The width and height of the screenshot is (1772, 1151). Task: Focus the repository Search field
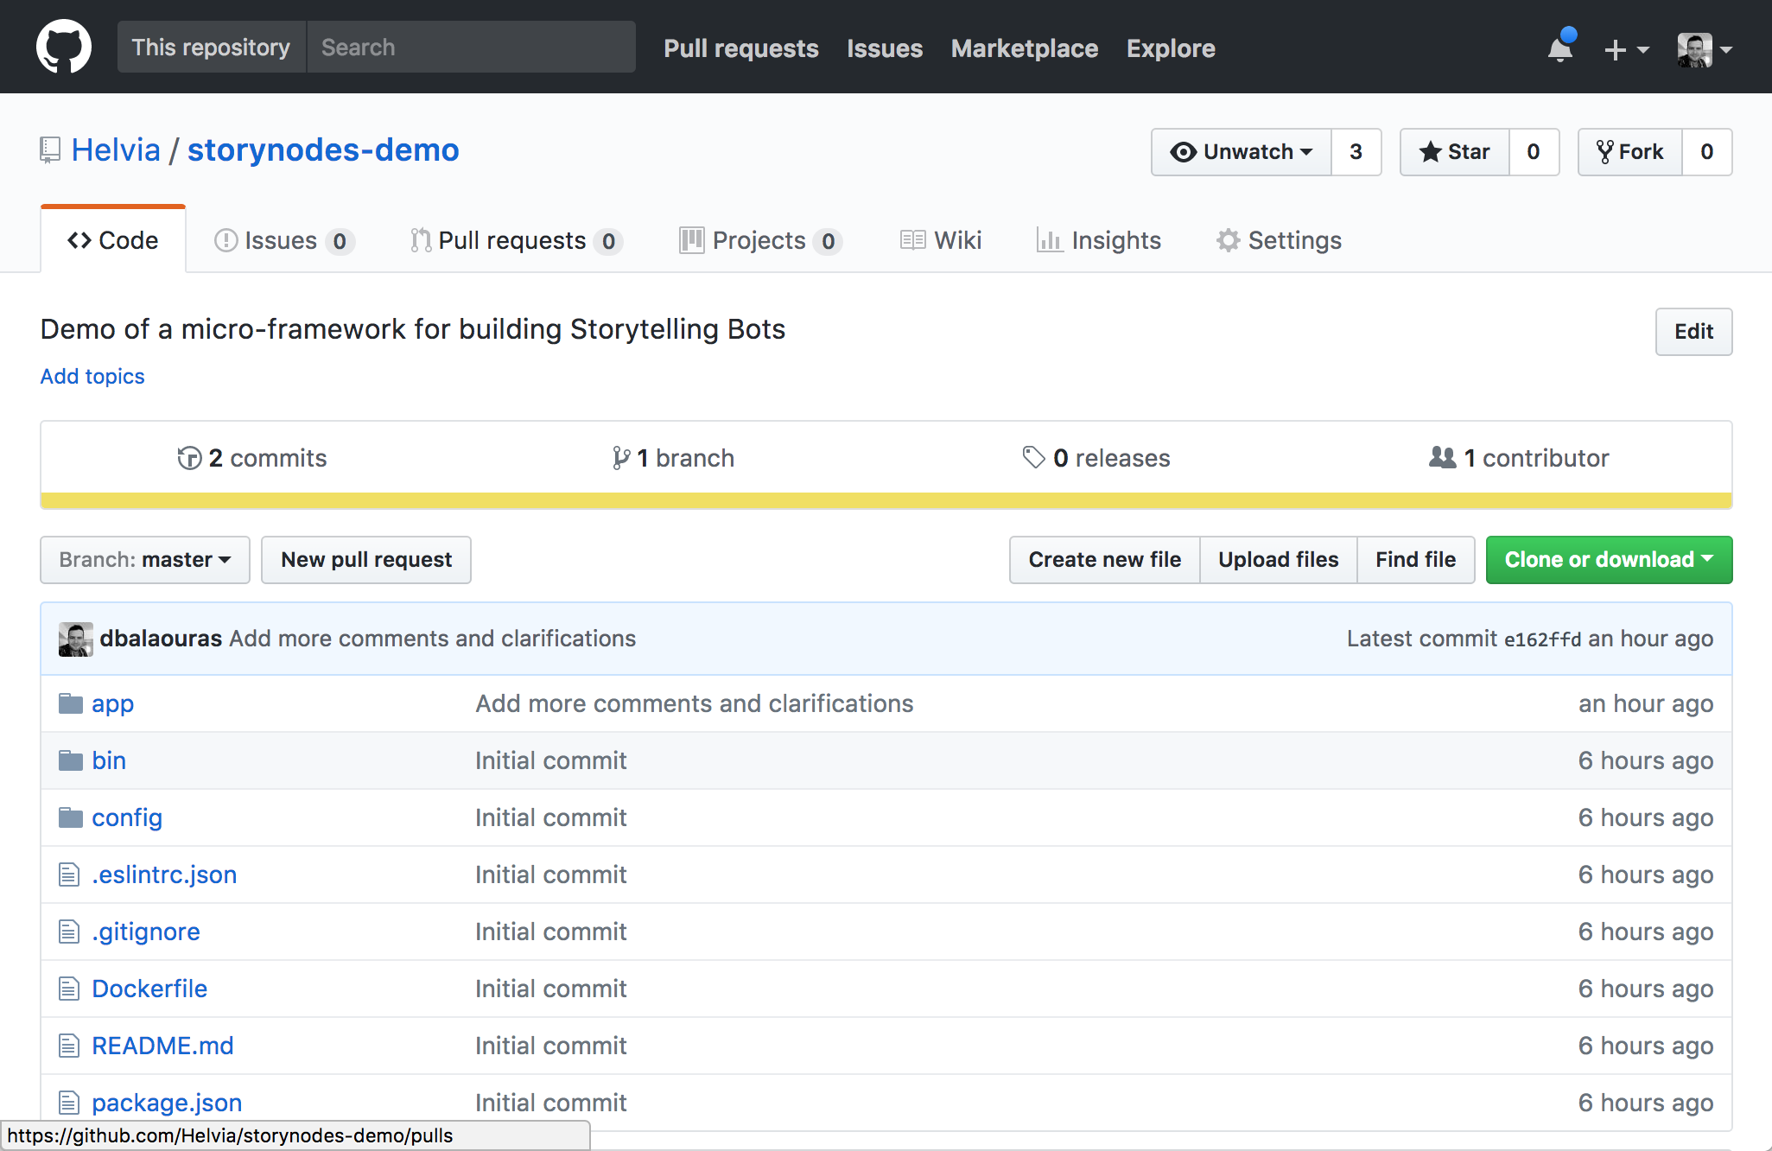point(471,48)
